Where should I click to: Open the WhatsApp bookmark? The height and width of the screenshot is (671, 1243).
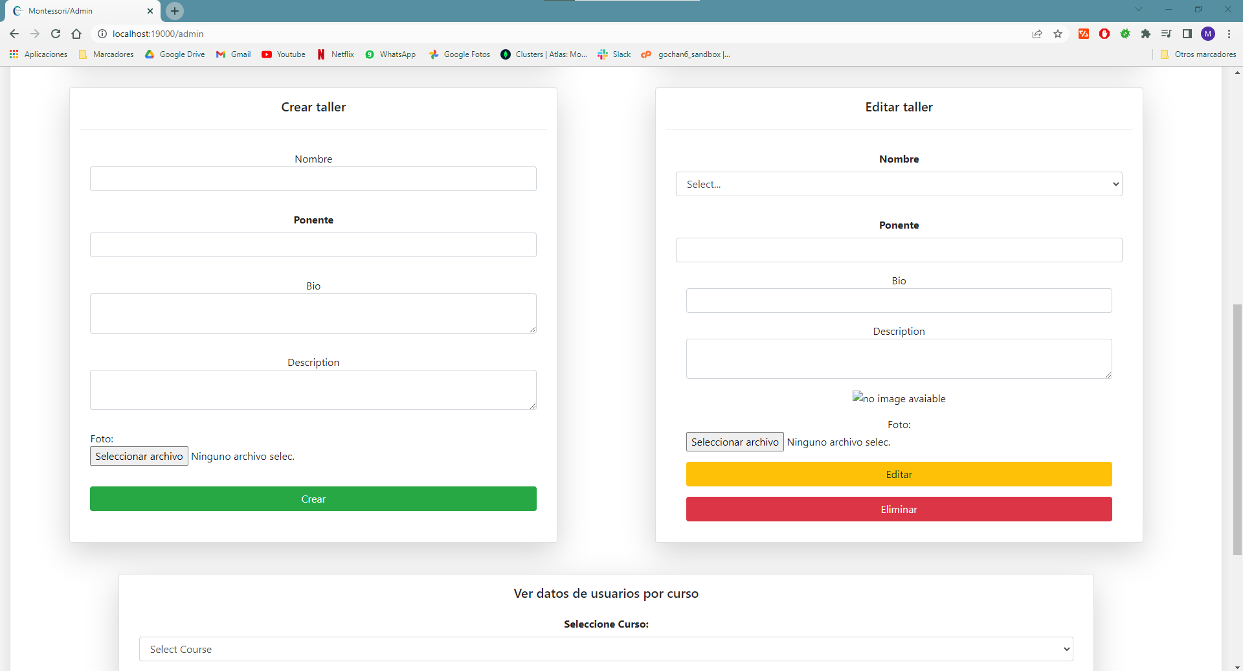coord(390,54)
